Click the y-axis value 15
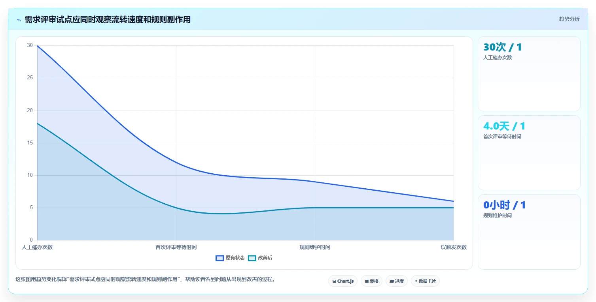The width and height of the screenshot is (596, 302). (x=30, y=143)
